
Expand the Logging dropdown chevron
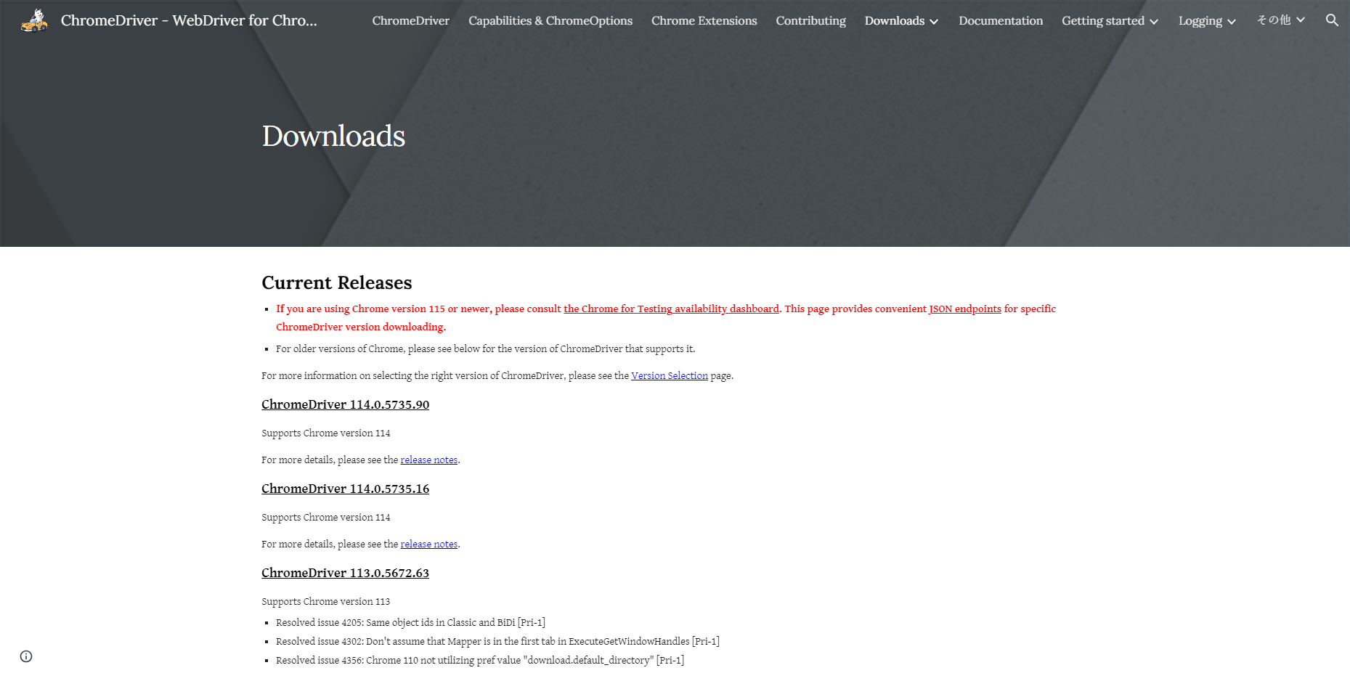point(1232,22)
